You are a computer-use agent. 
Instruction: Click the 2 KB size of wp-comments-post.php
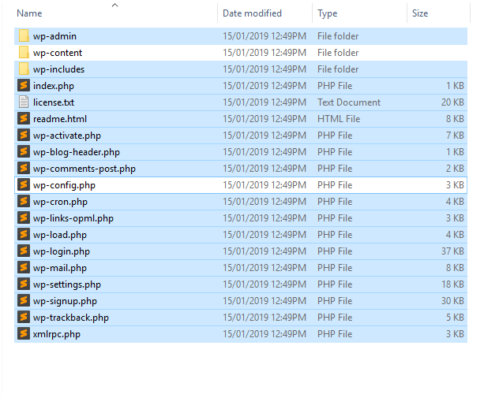455,169
